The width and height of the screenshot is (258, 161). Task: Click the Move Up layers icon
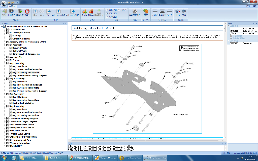(177, 12)
